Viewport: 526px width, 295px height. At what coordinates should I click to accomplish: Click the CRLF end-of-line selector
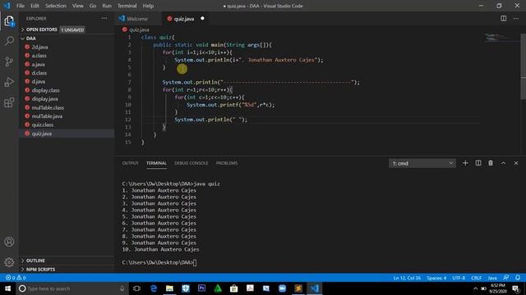coord(476,278)
